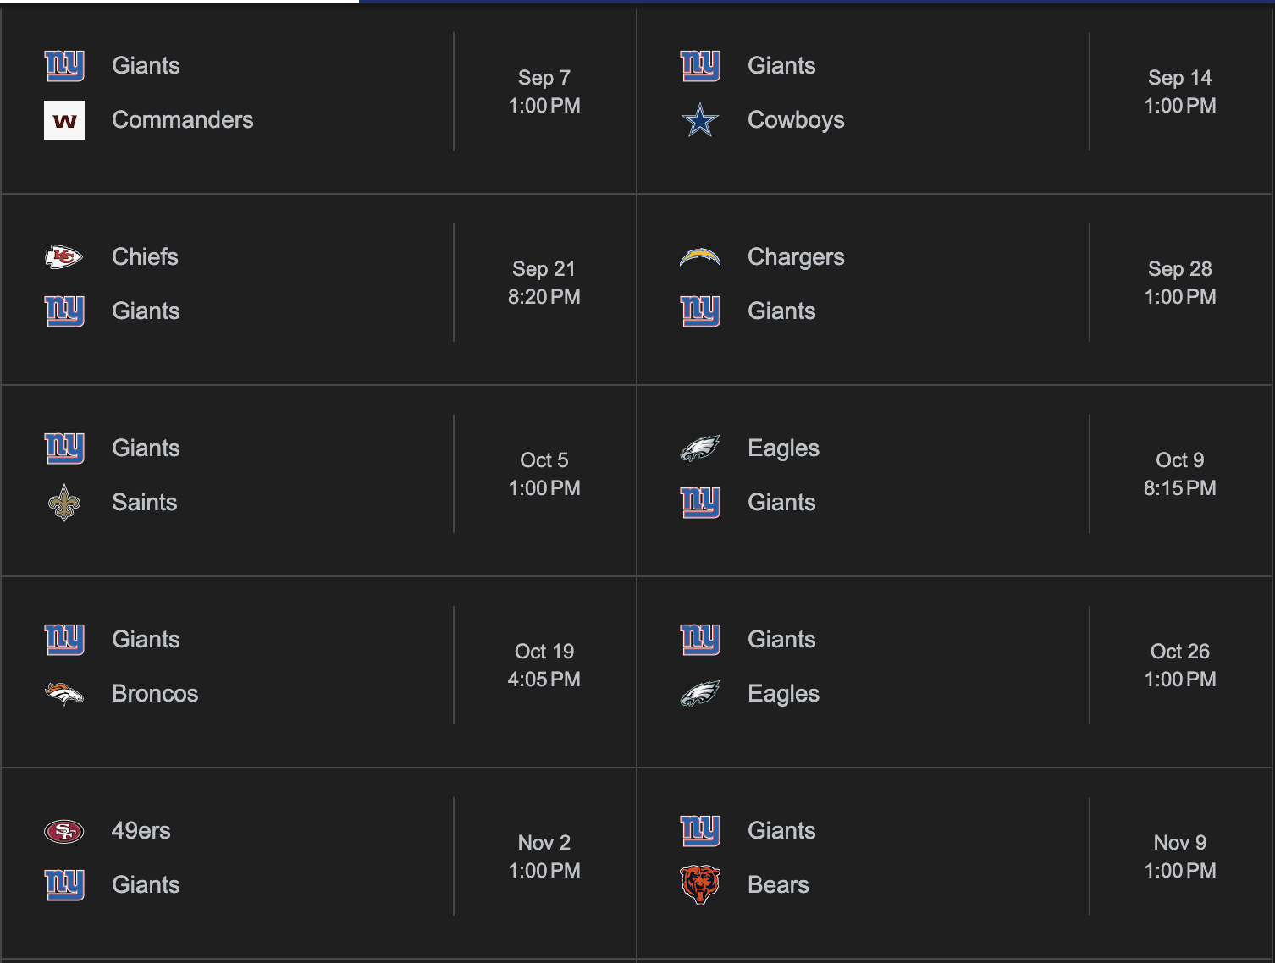The height and width of the screenshot is (963, 1275).
Task: Click the Bears team name
Action: (x=778, y=885)
